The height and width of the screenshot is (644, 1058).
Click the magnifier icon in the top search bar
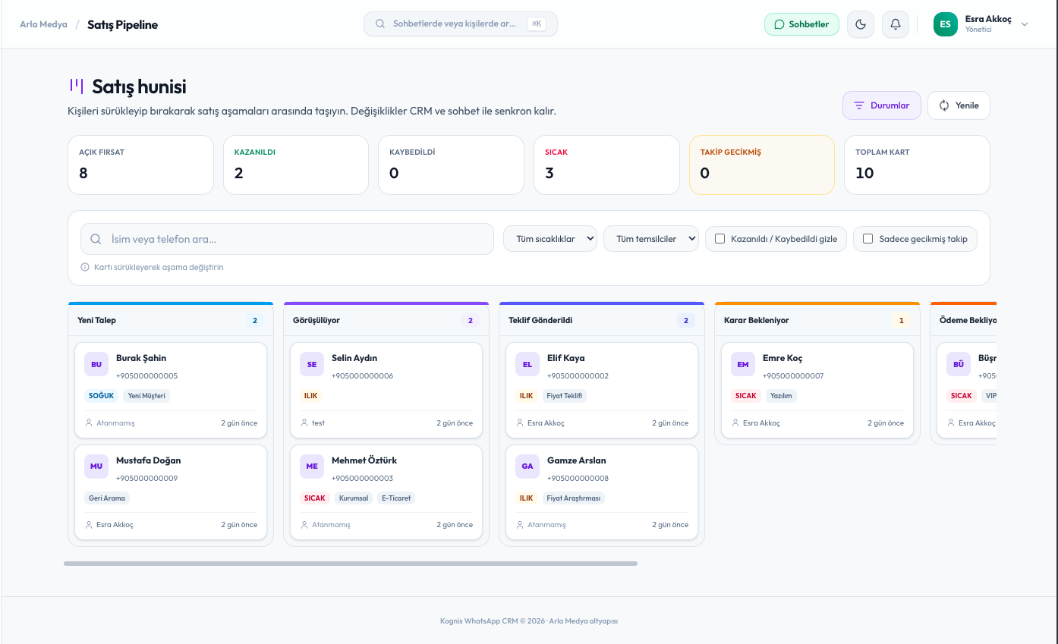click(x=380, y=24)
